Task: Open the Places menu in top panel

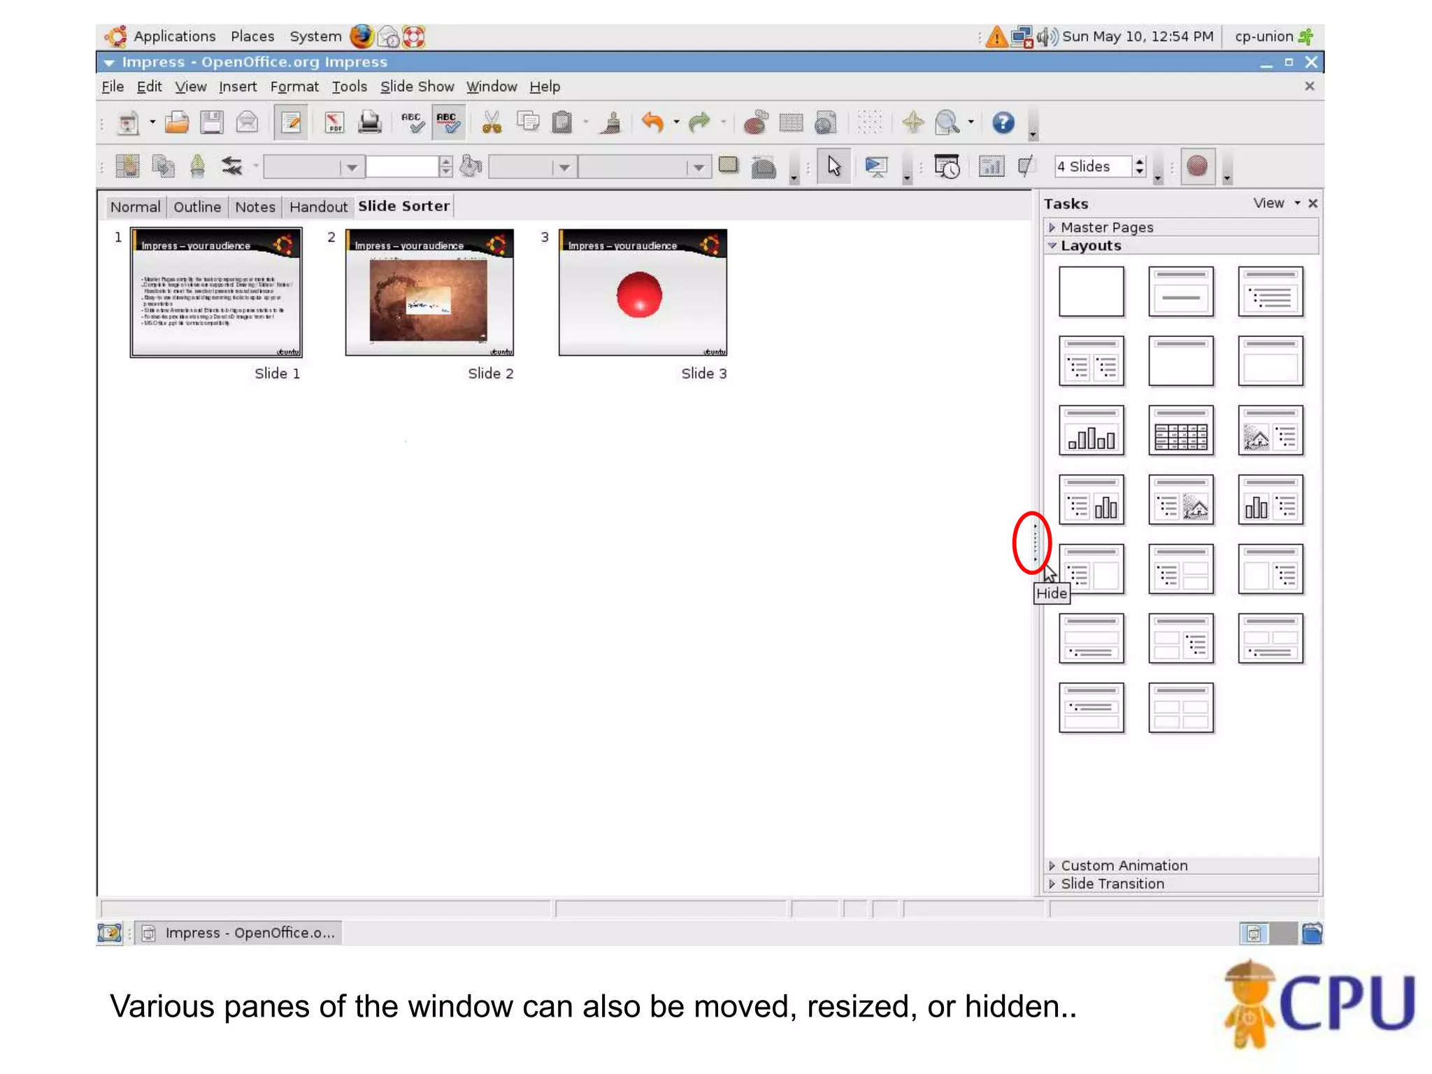Action: pyautogui.click(x=252, y=36)
